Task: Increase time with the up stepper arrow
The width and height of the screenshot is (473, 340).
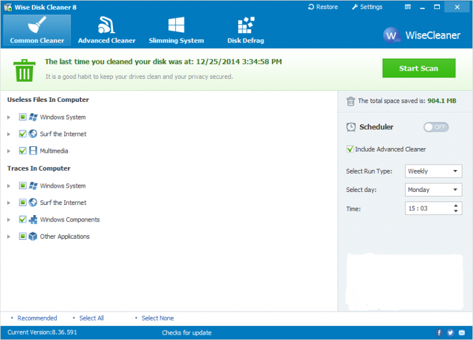Action: pos(456,206)
